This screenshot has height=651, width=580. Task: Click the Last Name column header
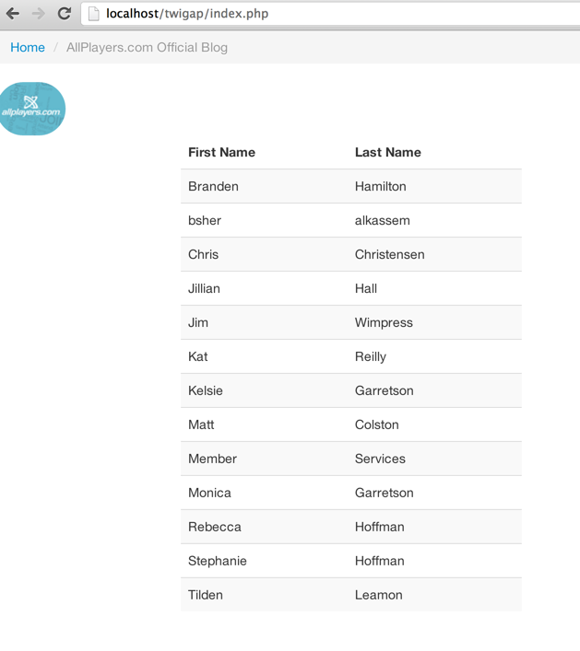(x=387, y=152)
